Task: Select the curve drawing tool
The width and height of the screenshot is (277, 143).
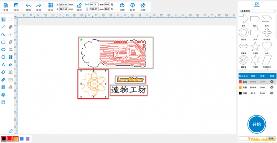Action: coord(3,34)
